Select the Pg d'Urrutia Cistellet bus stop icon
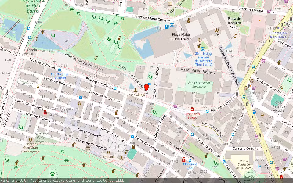Viewport: 293px width, 183px height. (60, 70)
